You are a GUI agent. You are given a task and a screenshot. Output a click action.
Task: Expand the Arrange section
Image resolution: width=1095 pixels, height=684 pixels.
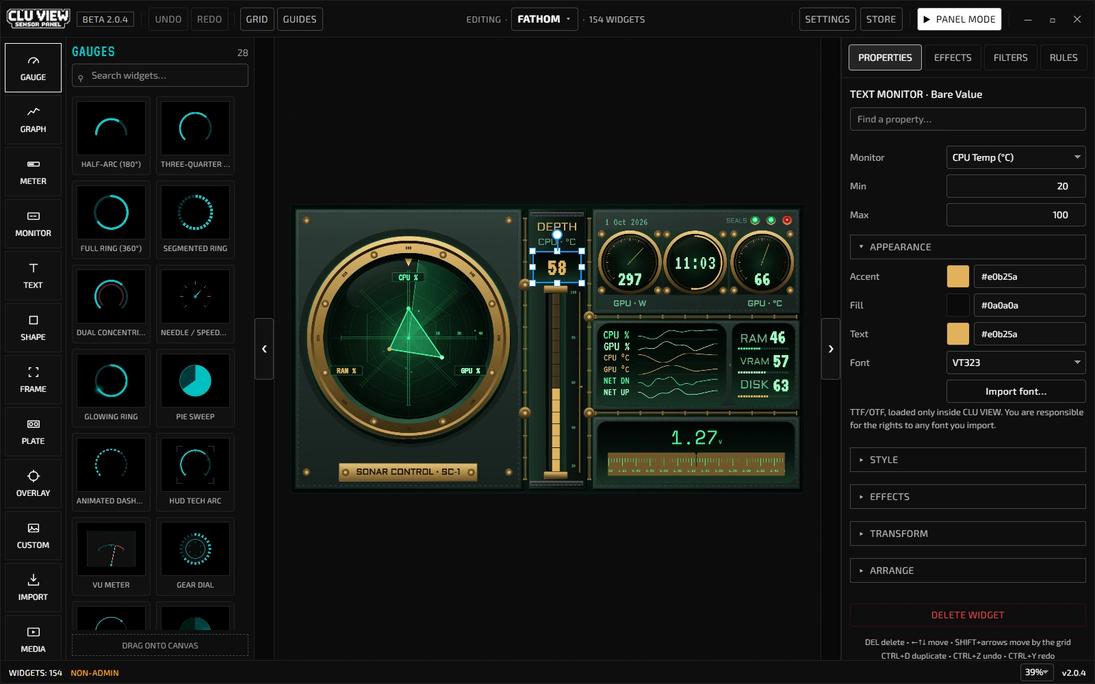(968, 570)
